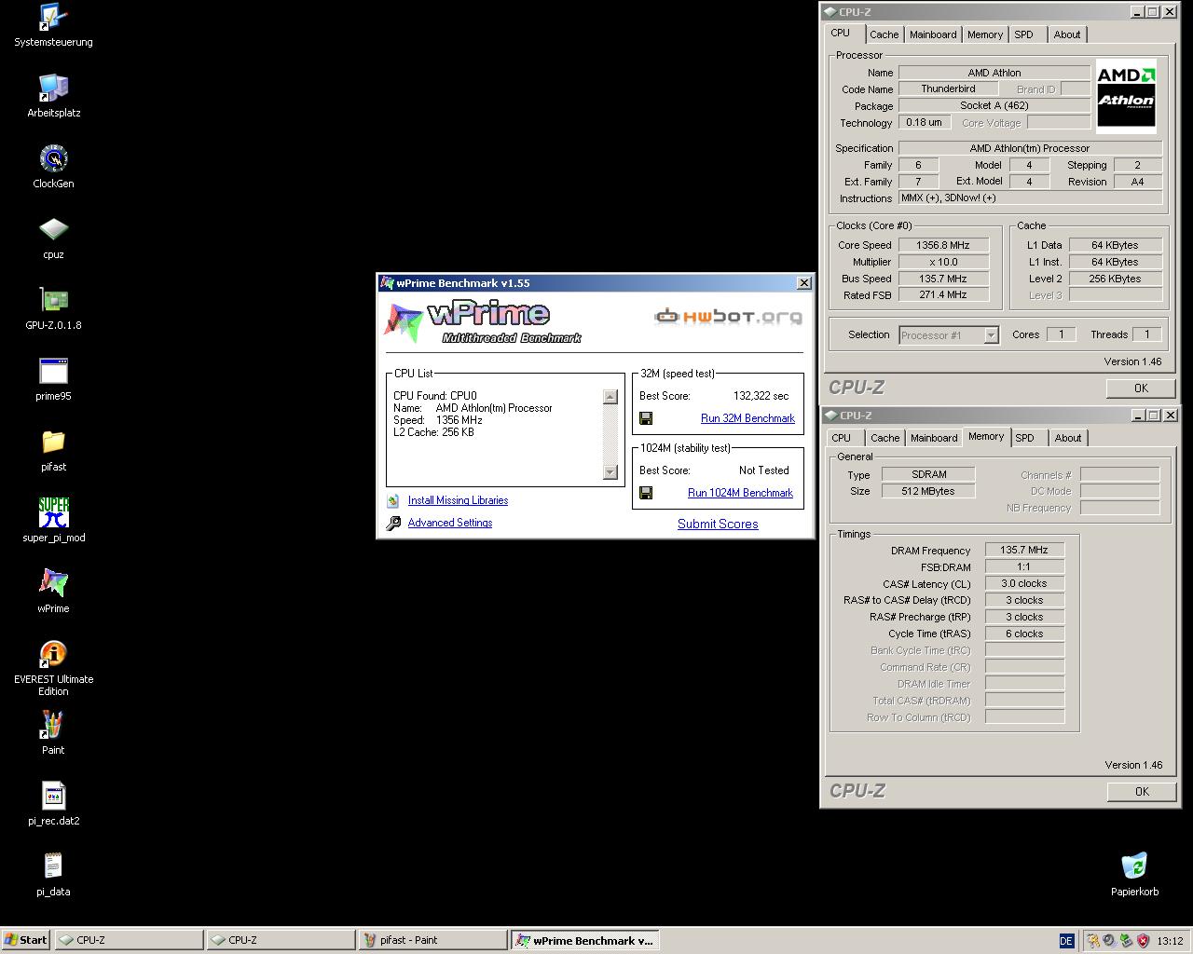Select the Papierkorb recycle bin icon
The height and width of the screenshot is (954, 1193).
1134,875
